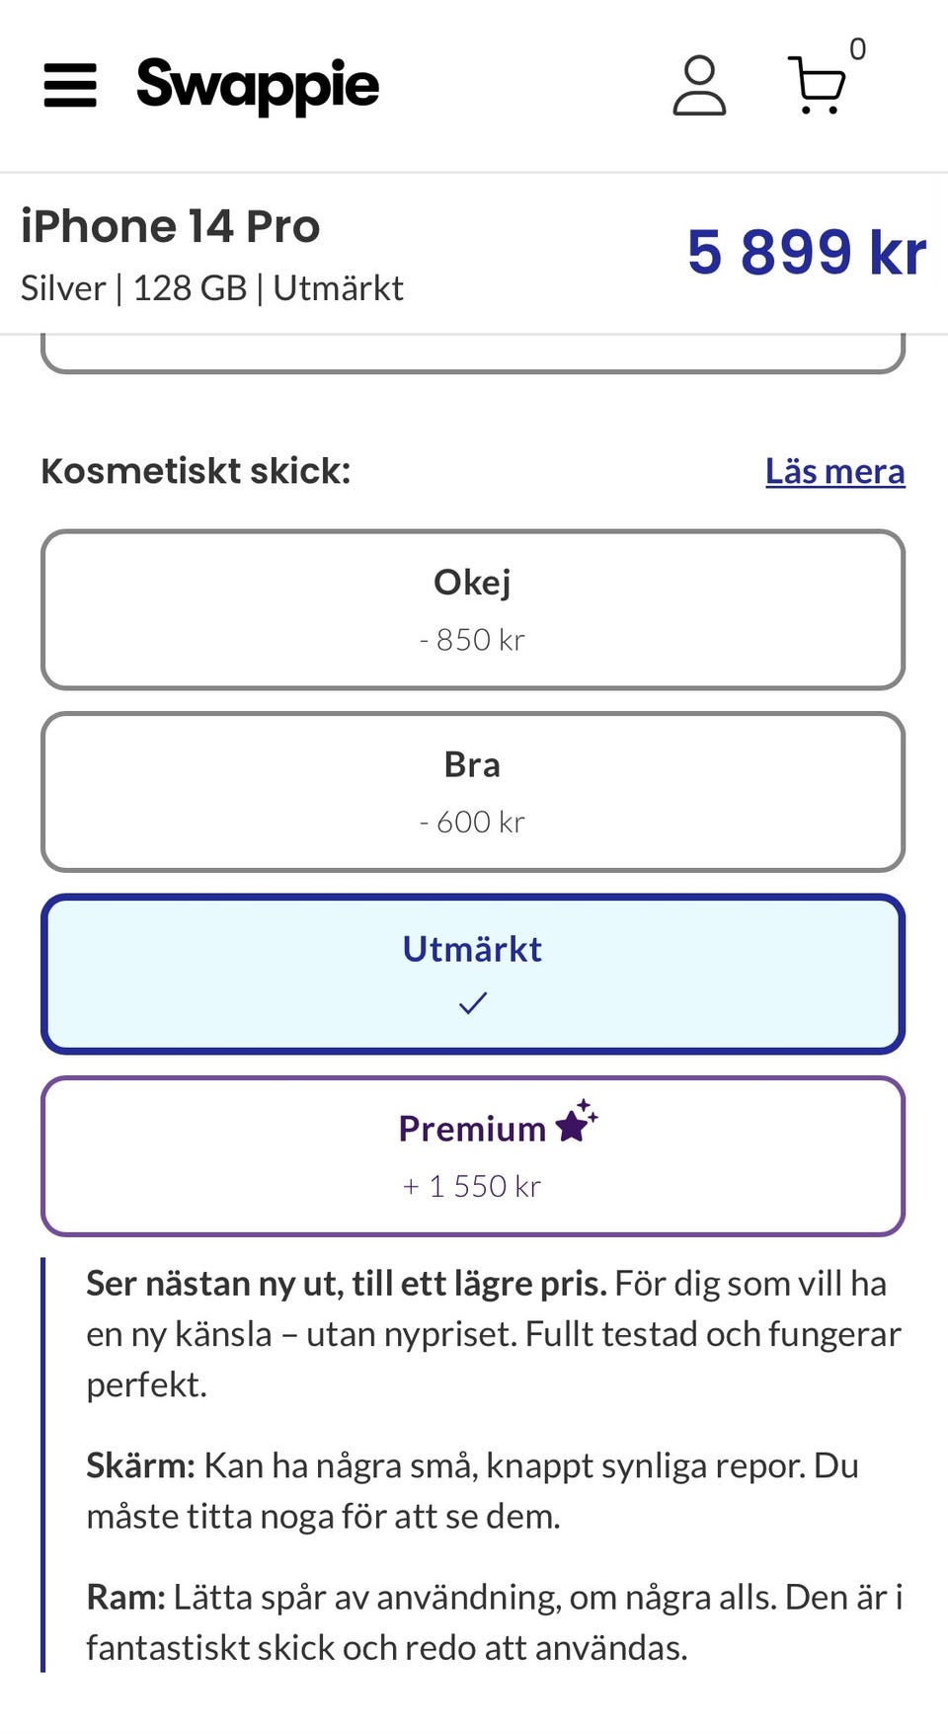Click the "Ram" description paragraph
948x1734 pixels.
click(x=494, y=1621)
